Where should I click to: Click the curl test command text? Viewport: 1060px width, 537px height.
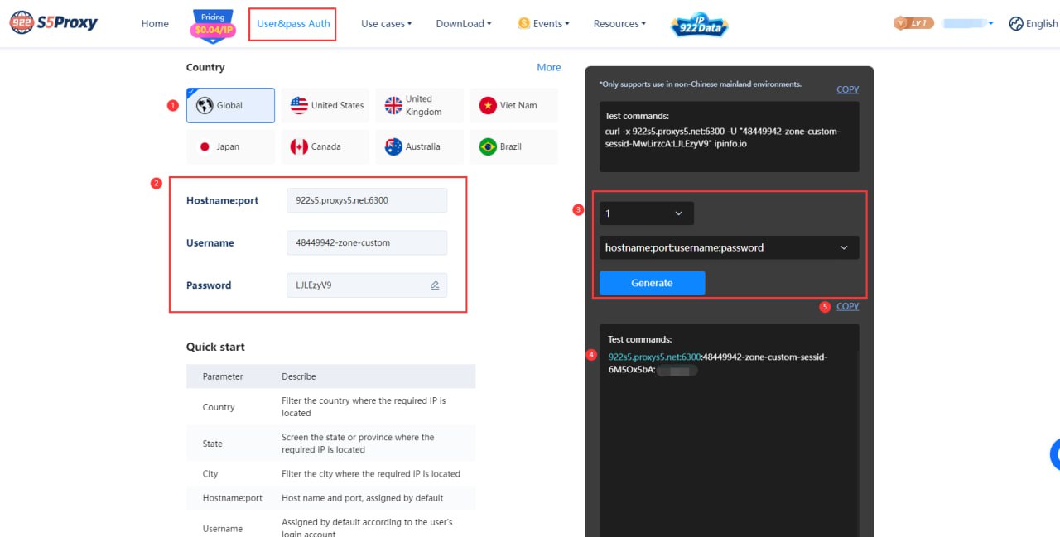click(x=723, y=137)
